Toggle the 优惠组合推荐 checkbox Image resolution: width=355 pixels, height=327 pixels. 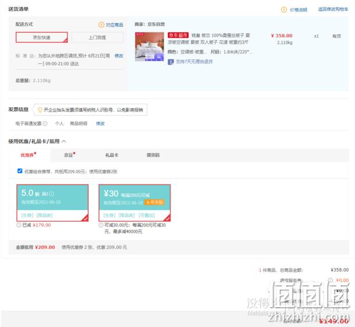coord(20,171)
